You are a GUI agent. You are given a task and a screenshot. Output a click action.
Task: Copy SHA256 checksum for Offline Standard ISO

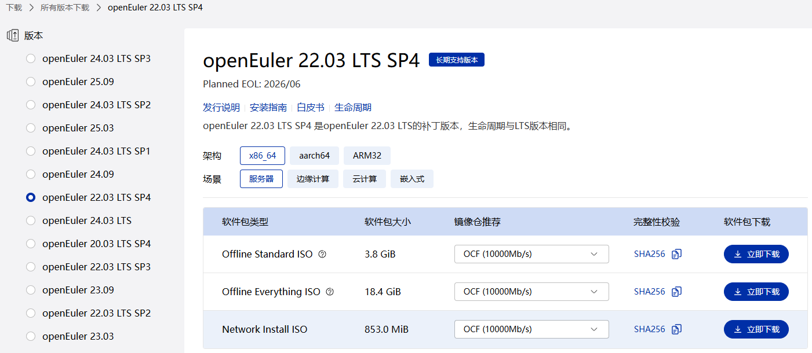click(x=676, y=254)
